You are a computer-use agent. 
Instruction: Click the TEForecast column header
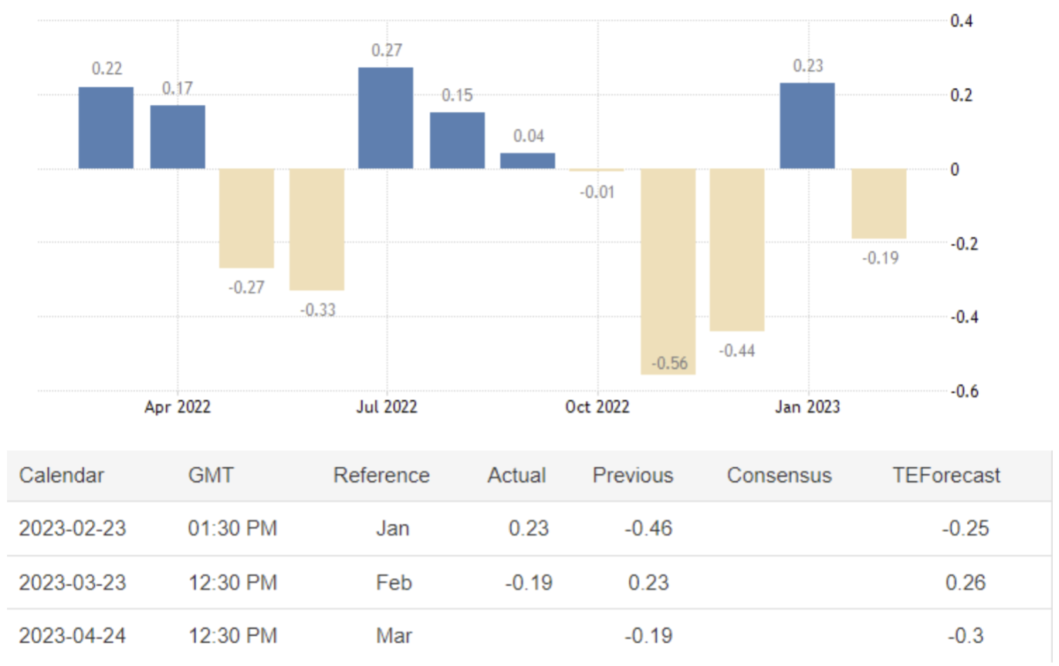click(x=946, y=475)
